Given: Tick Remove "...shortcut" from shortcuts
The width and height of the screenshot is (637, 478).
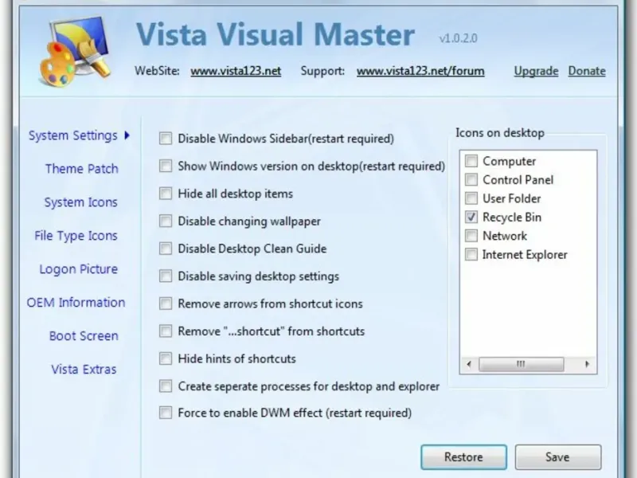Looking at the screenshot, I should point(166,331).
